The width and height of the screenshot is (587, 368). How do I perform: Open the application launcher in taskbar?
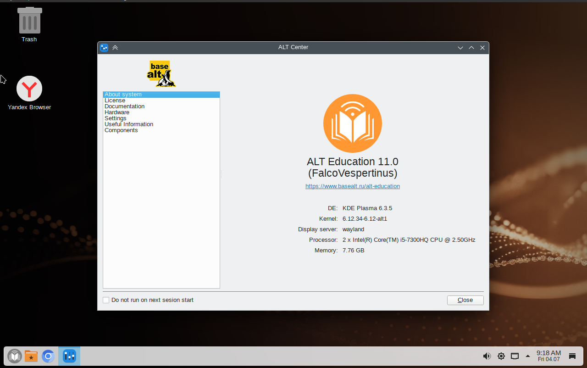click(15, 356)
